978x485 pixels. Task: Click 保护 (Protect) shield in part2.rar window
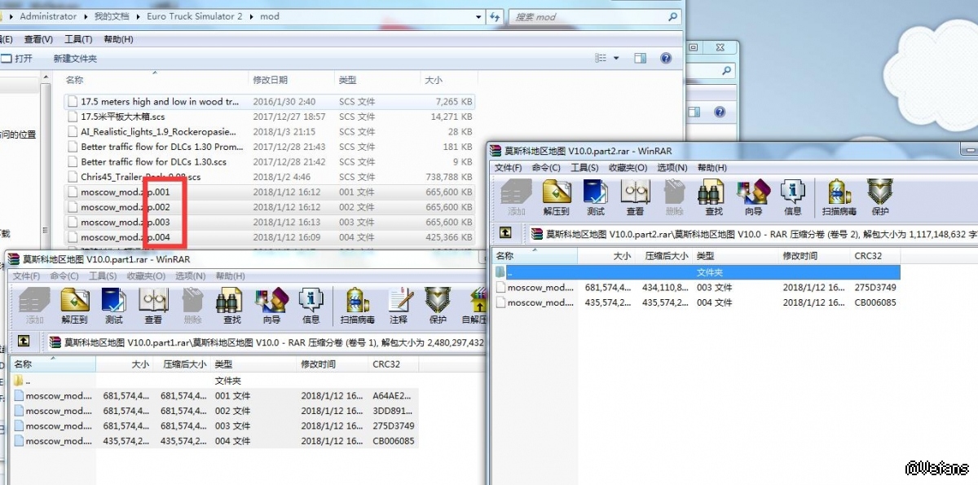click(x=880, y=198)
